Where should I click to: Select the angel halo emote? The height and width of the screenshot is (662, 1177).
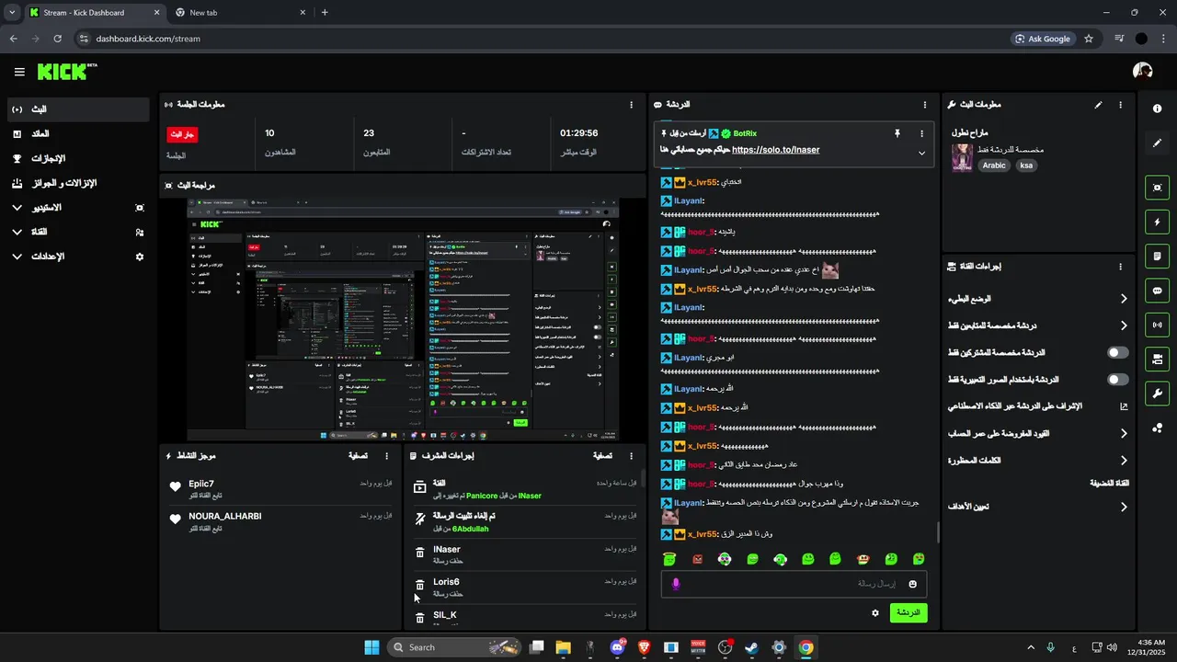tap(669, 559)
